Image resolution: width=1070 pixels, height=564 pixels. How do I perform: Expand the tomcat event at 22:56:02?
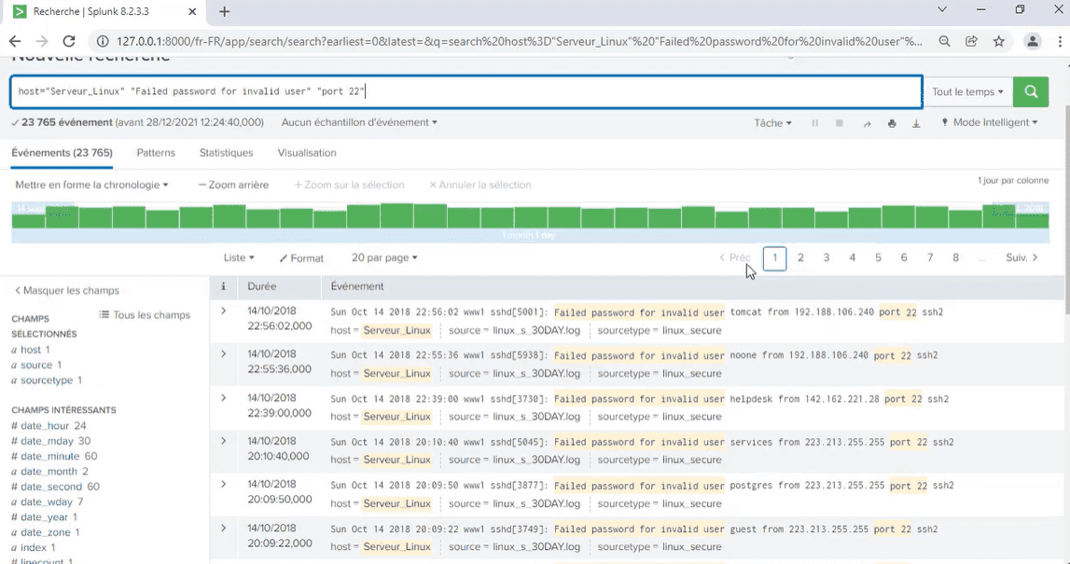223,311
